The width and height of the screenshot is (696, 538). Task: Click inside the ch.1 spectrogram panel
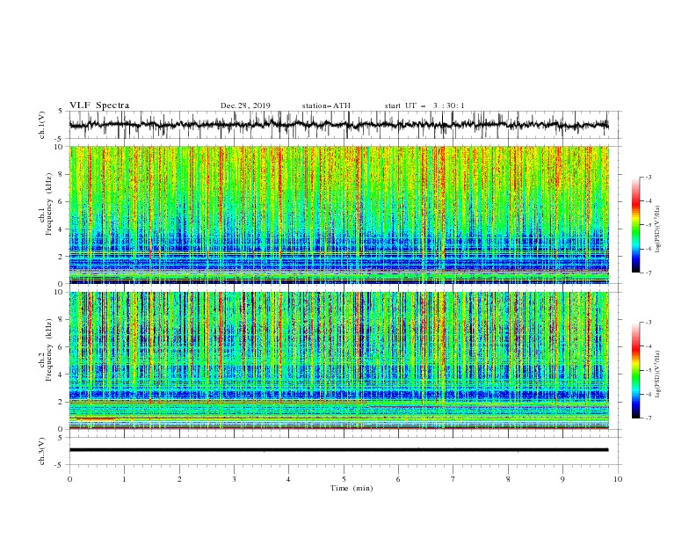tap(338, 214)
